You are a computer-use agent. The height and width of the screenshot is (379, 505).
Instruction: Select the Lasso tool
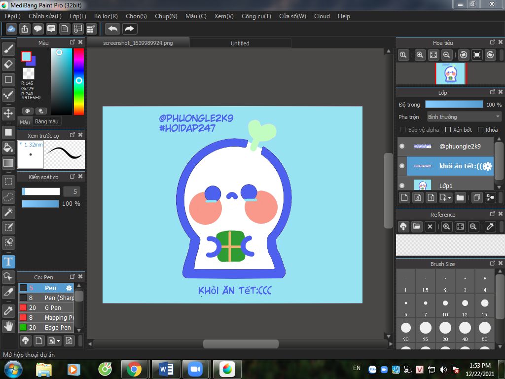point(9,197)
